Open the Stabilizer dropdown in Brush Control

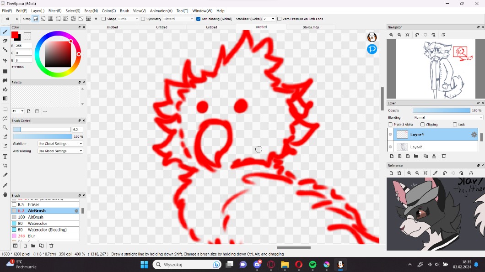(60, 144)
